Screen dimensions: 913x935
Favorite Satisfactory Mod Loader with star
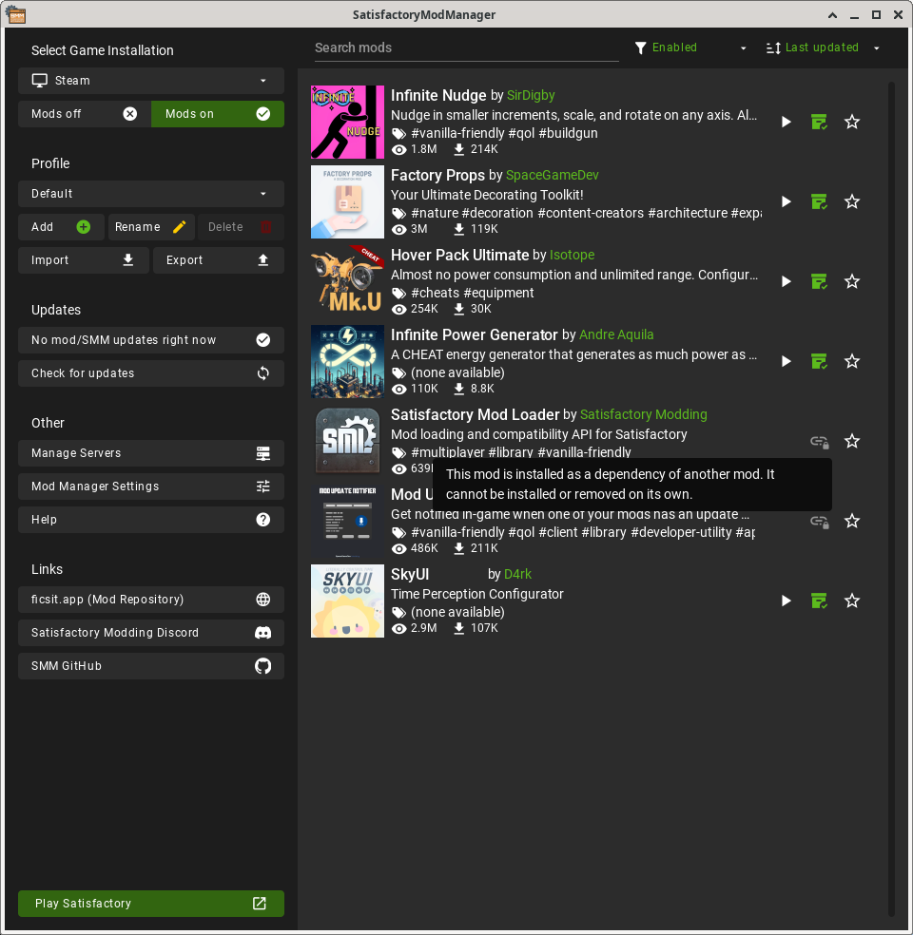coord(852,441)
